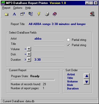Click the font 'A' toolbar icon
This screenshot has width=99, height=104.
tap(14, 14)
